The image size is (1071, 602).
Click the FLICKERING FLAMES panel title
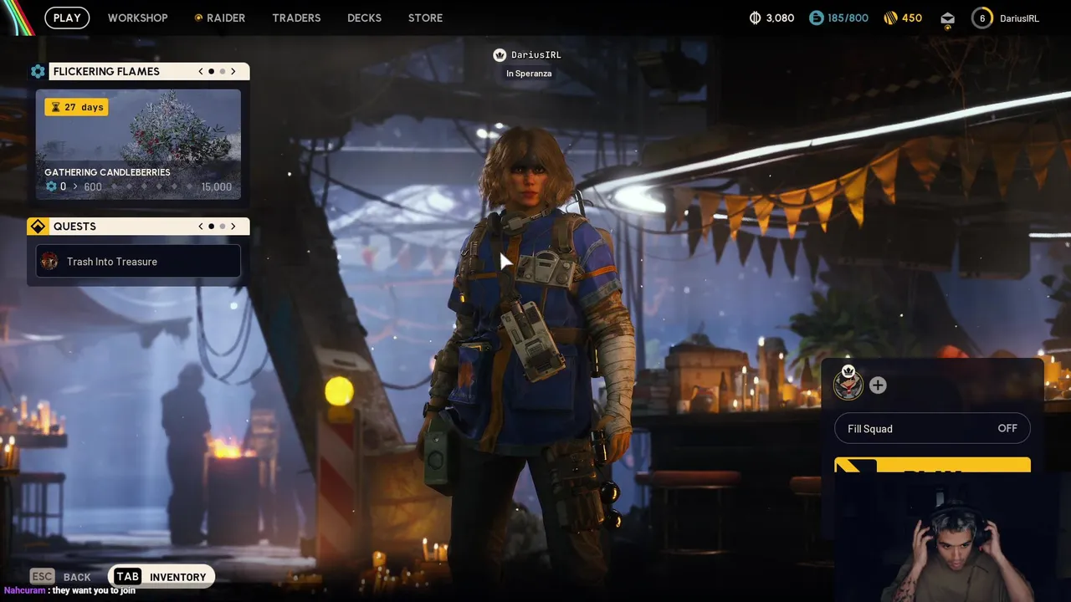106,72
